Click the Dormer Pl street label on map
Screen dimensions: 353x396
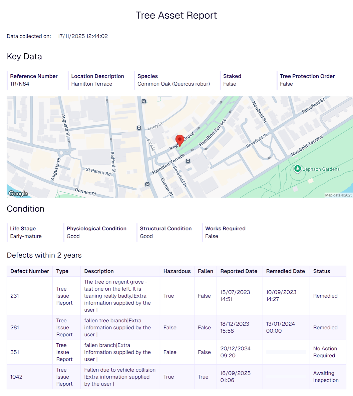tap(85, 192)
